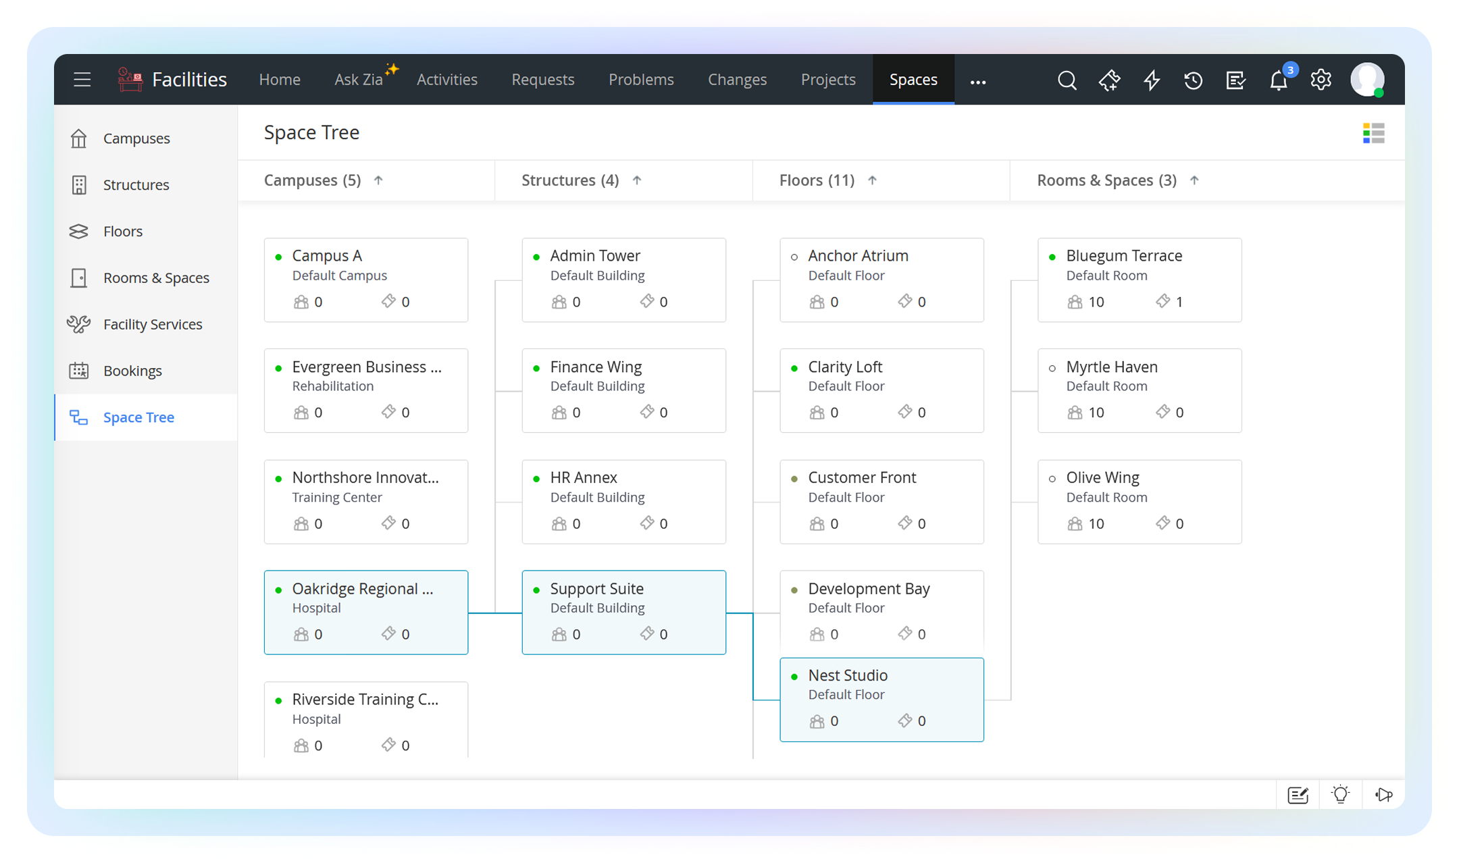
Task: Open Bookings from the sidebar
Action: (x=132, y=370)
